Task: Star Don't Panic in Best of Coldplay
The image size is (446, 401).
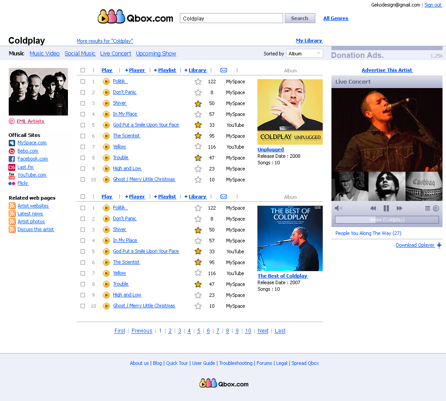Action: pos(198,219)
